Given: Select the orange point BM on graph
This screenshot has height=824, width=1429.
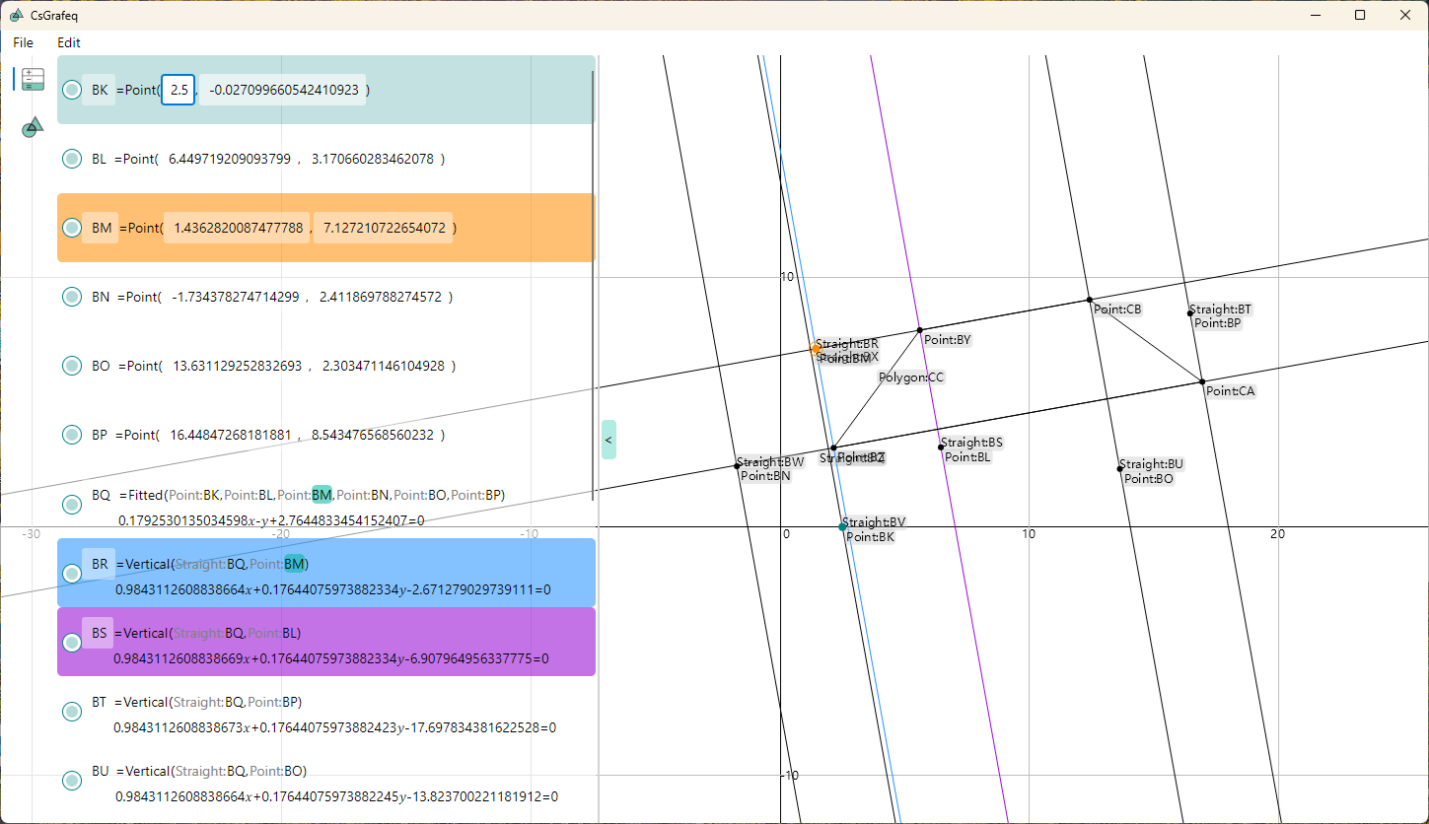Looking at the screenshot, I should [x=816, y=349].
